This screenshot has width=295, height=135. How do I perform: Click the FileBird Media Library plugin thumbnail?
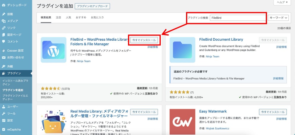coord(54,50)
